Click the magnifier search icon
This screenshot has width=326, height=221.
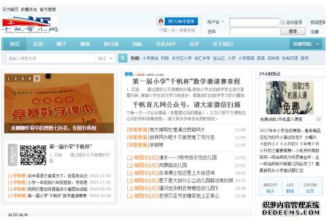tap(123, 58)
